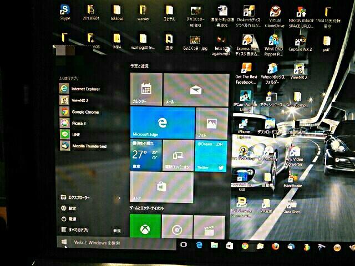Viewport: 355px width, 266px height.
Task: Open the wanko folder on desktop
Action: 143,13
